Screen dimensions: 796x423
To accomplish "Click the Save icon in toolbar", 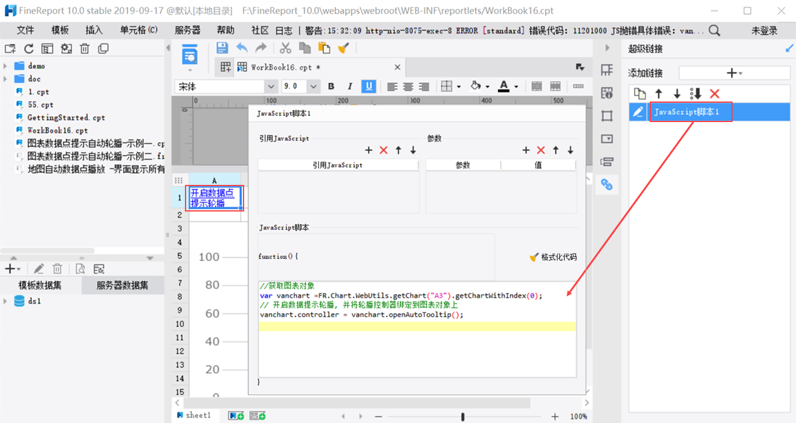I will click(222, 48).
